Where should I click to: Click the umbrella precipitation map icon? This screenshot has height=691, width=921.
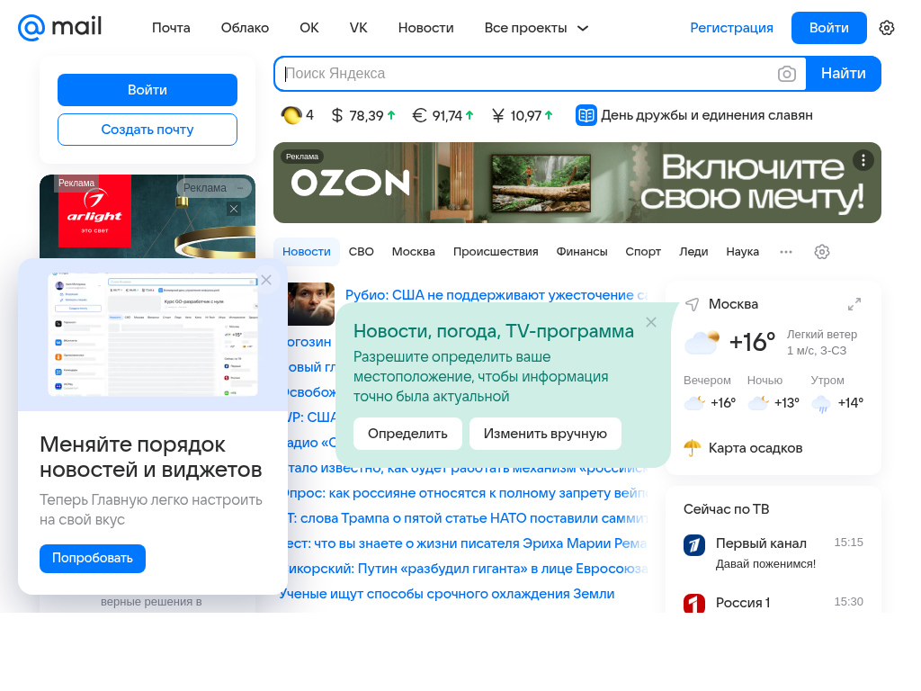point(693,448)
